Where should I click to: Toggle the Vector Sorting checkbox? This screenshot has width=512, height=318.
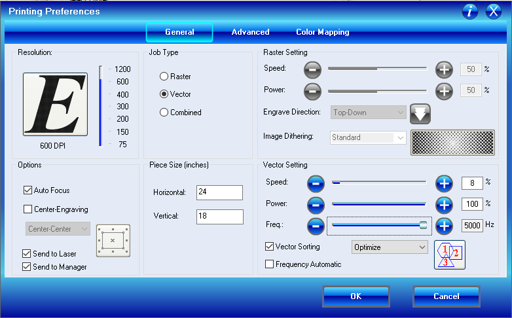click(269, 246)
